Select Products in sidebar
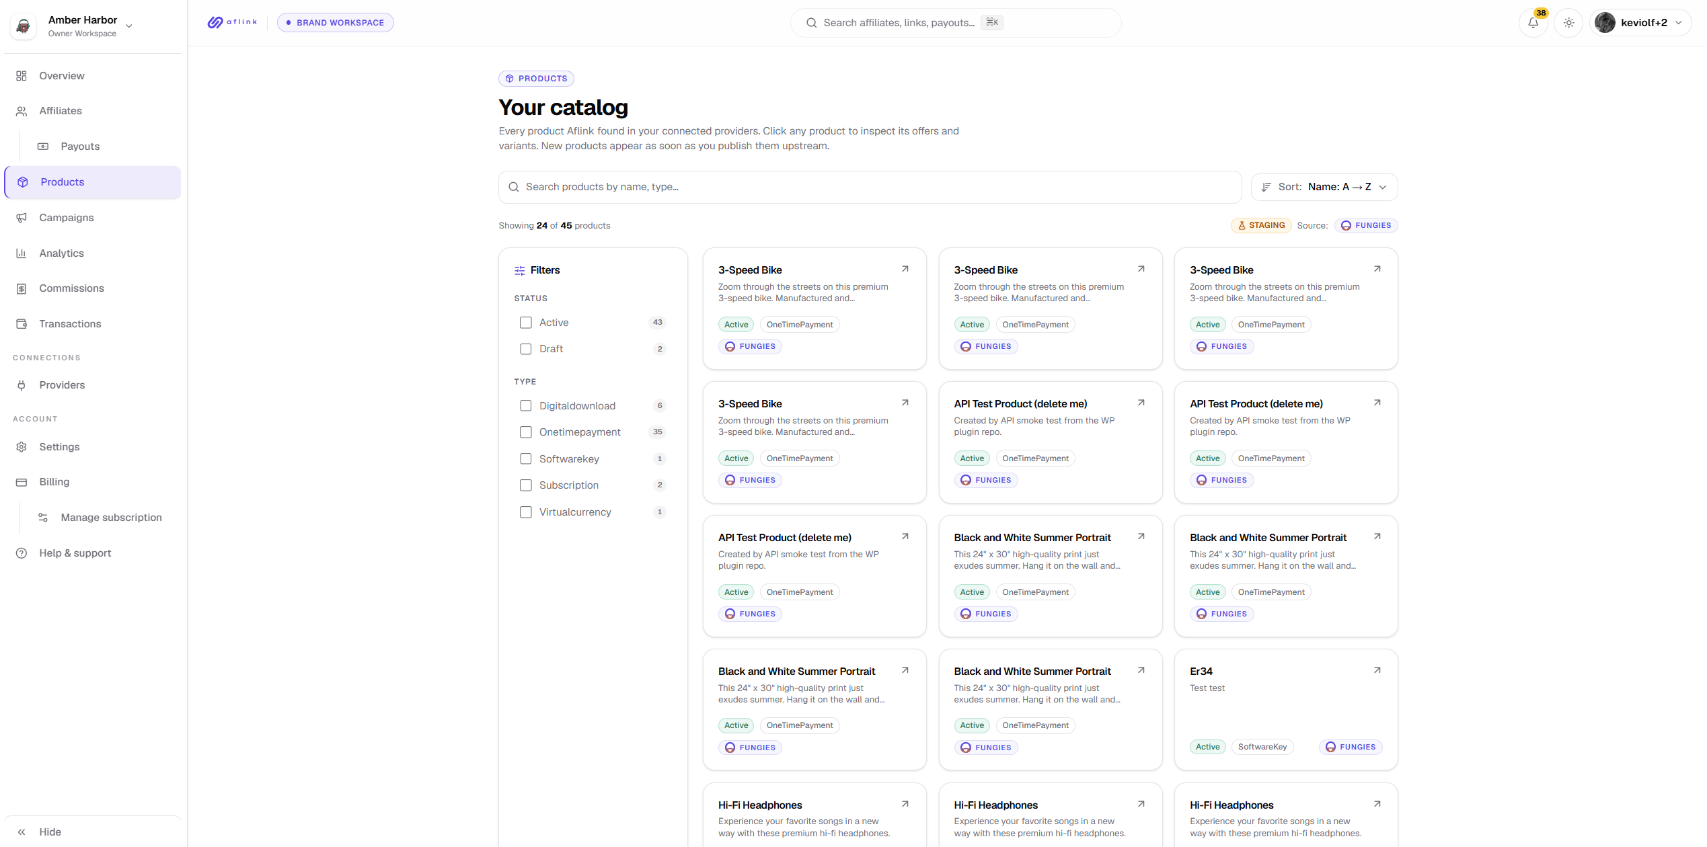This screenshot has height=847, width=1707. coord(93,182)
